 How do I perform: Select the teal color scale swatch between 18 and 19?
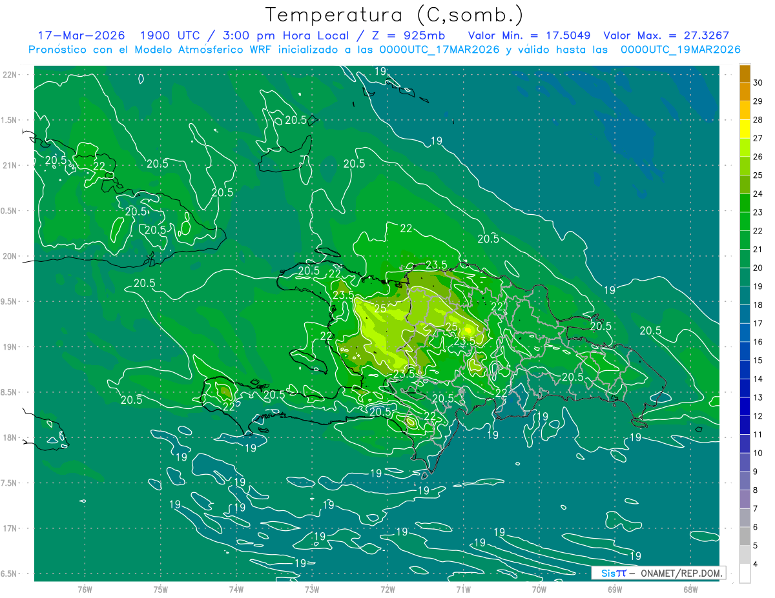coord(745,295)
